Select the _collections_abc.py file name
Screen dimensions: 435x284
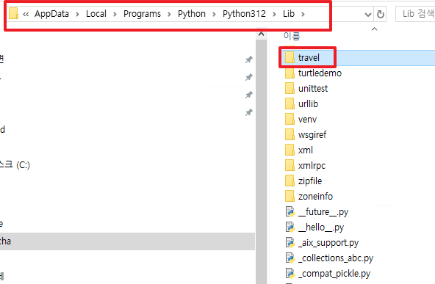tap(336, 258)
